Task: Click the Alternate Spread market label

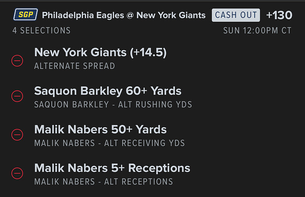Action: pos(74,66)
